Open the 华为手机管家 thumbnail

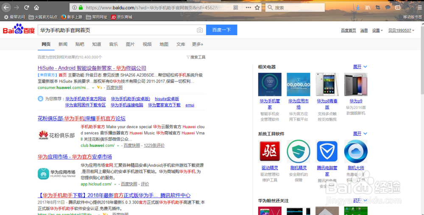(x=270, y=85)
